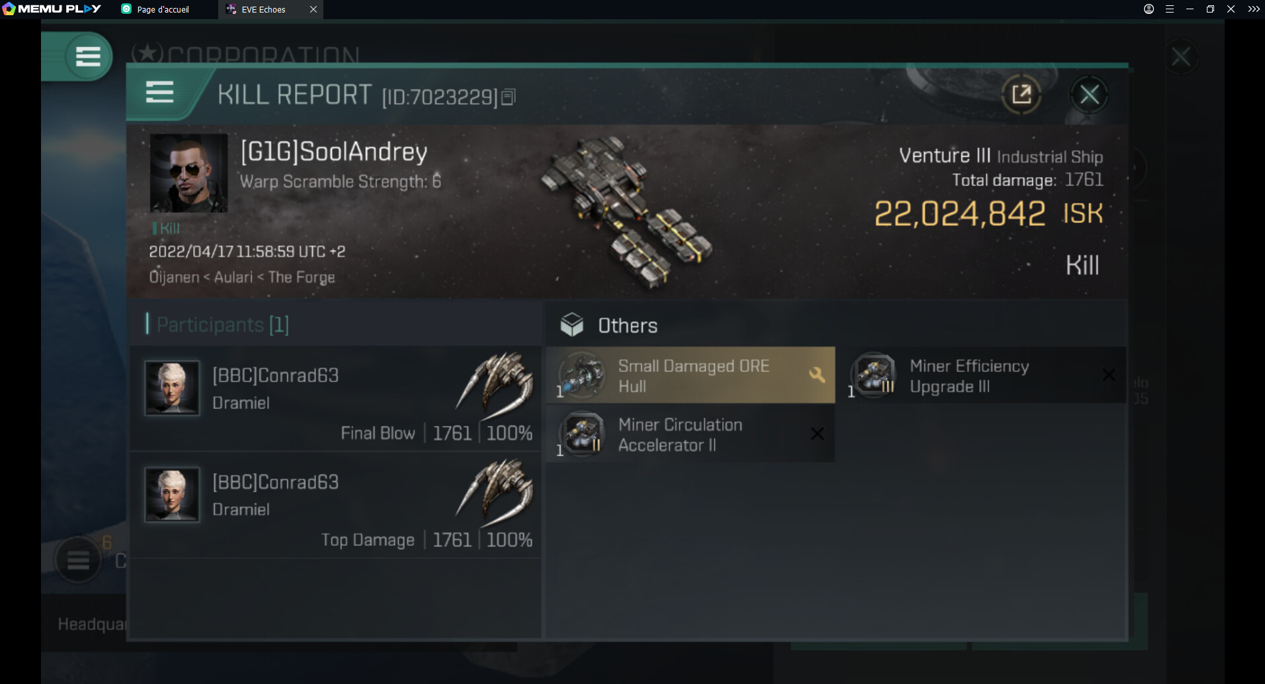Close the EVE Echoes tab

(x=313, y=9)
